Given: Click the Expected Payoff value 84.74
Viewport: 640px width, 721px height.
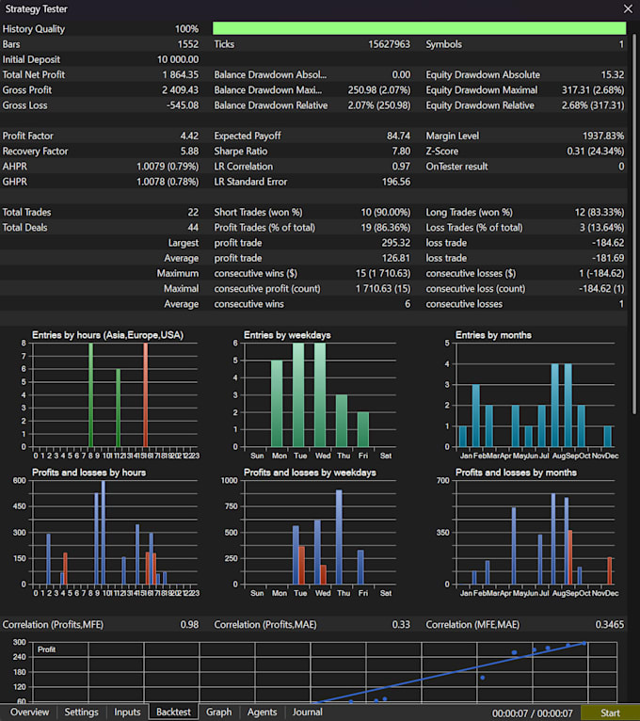Looking at the screenshot, I should (399, 136).
